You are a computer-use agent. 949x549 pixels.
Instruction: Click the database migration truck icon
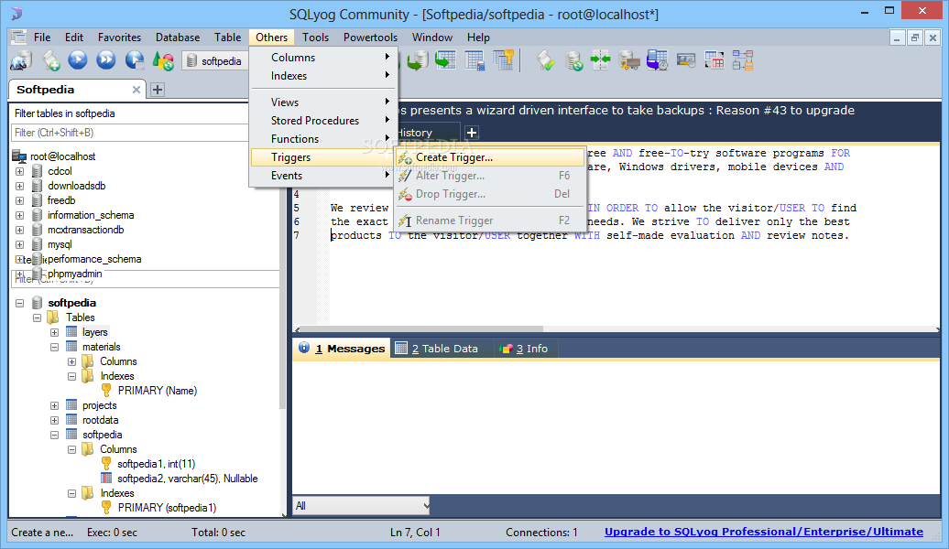629,60
